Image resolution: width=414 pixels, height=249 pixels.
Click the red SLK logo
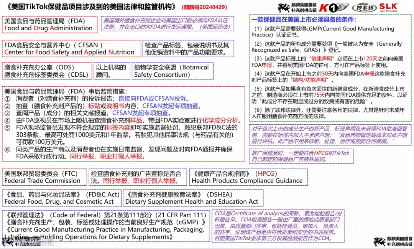coord(389,7)
